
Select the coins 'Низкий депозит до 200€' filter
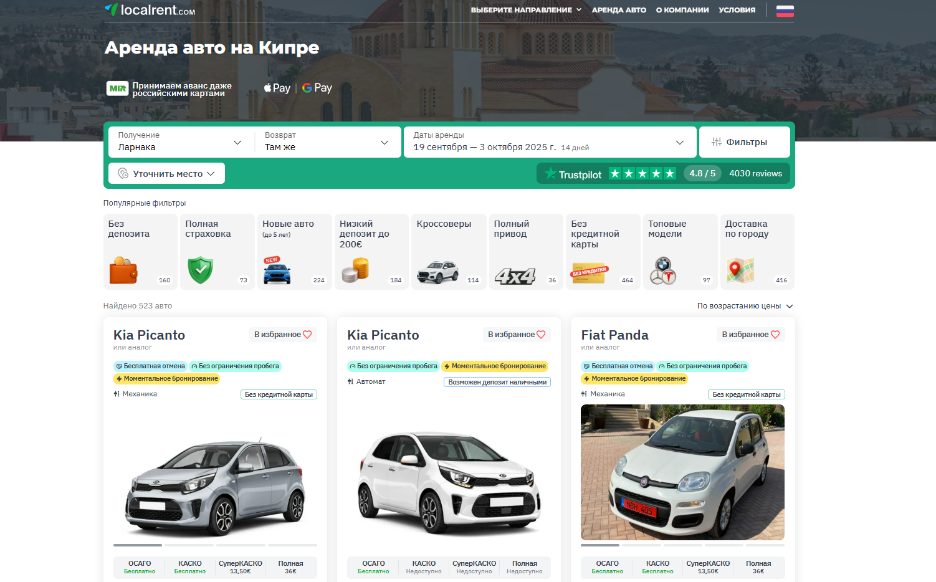pyautogui.click(x=371, y=252)
